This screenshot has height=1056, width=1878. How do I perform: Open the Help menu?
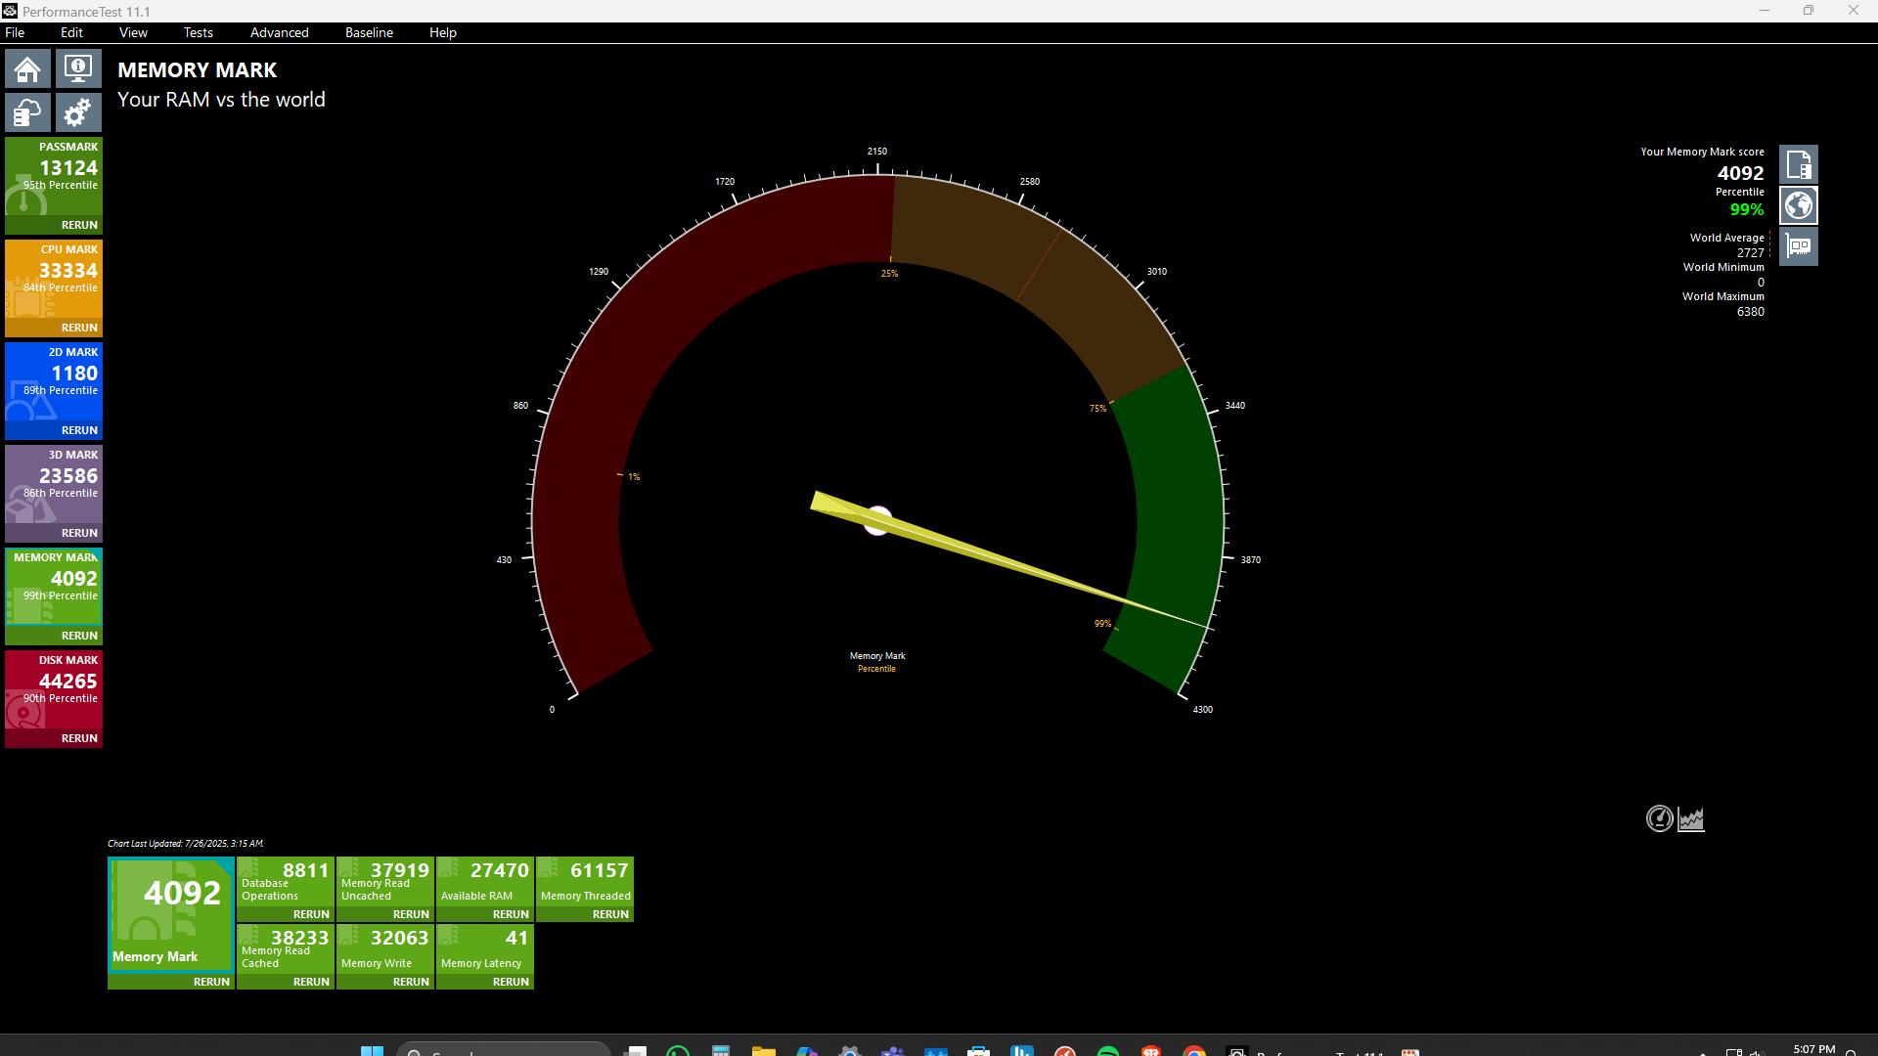click(x=442, y=32)
